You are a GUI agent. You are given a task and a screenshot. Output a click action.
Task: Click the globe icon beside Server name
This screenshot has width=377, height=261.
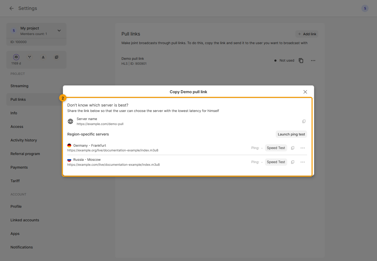(70, 121)
